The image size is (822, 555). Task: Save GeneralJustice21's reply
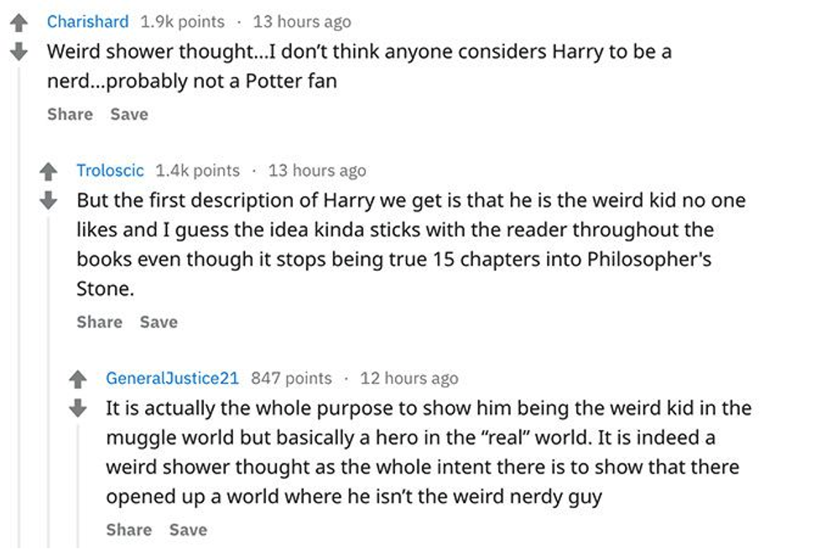[188, 530]
